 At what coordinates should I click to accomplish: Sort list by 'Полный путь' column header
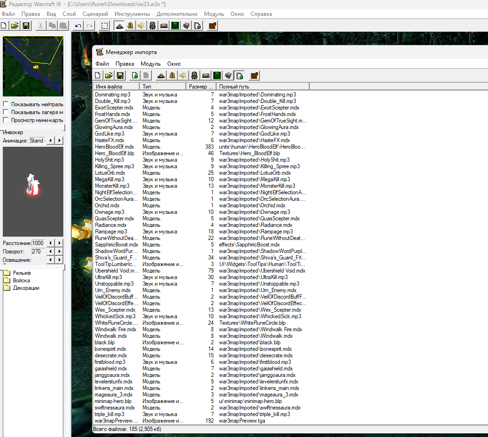click(x=263, y=86)
